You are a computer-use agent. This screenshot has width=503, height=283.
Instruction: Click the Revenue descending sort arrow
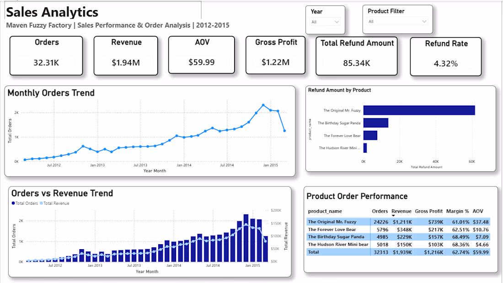pos(393,216)
